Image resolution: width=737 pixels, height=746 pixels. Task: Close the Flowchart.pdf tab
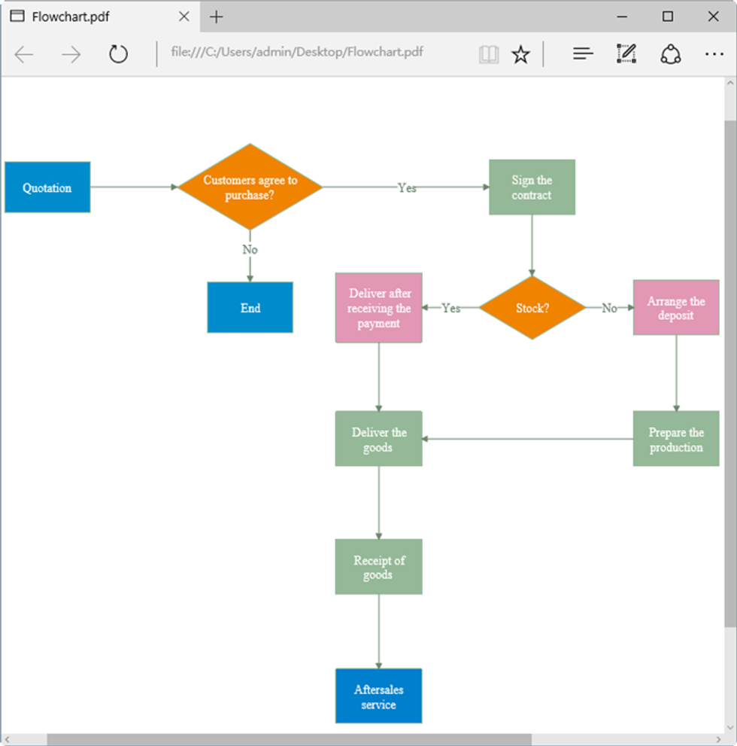(183, 16)
